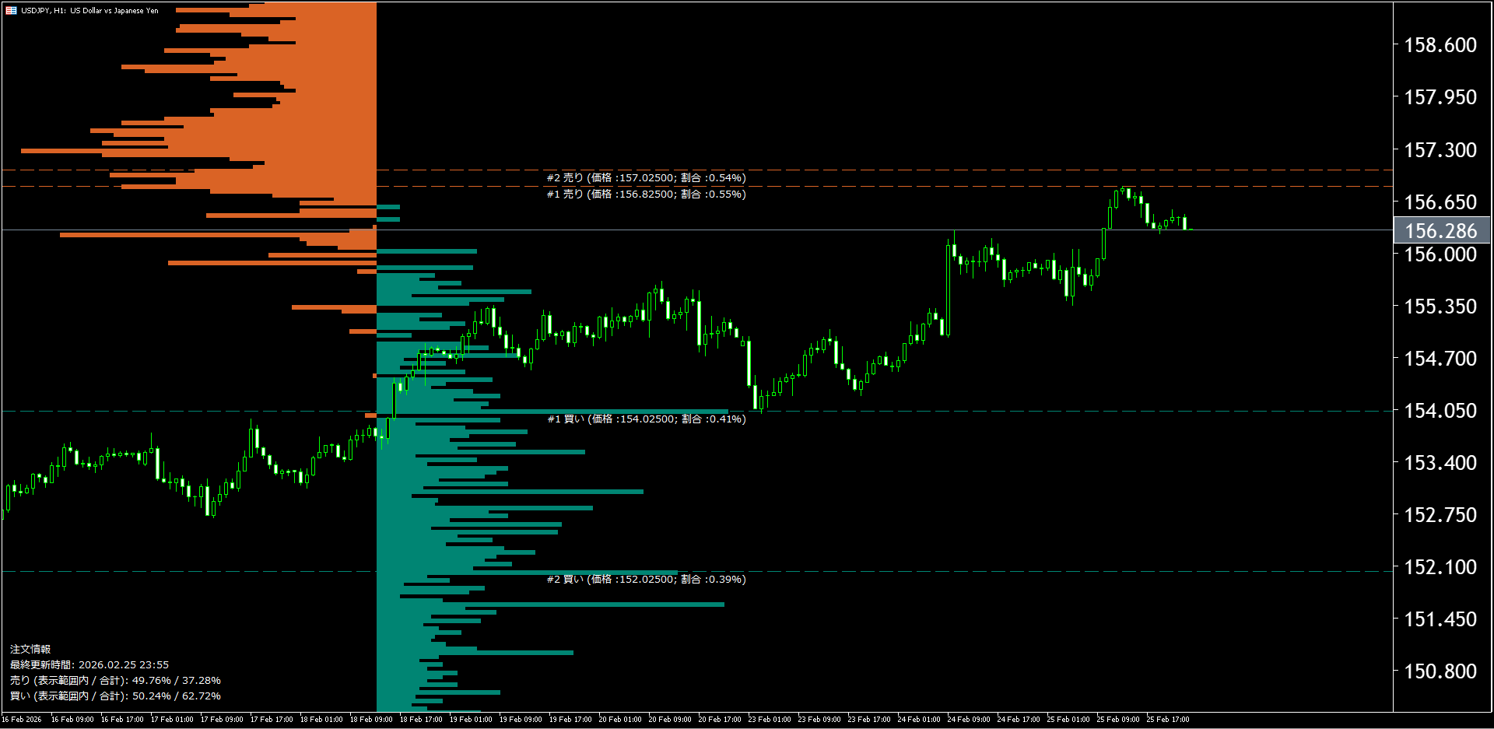The image size is (1494, 729).
Task: Click the 16 Feb 2026 time axis label
Action: point(22,720)
